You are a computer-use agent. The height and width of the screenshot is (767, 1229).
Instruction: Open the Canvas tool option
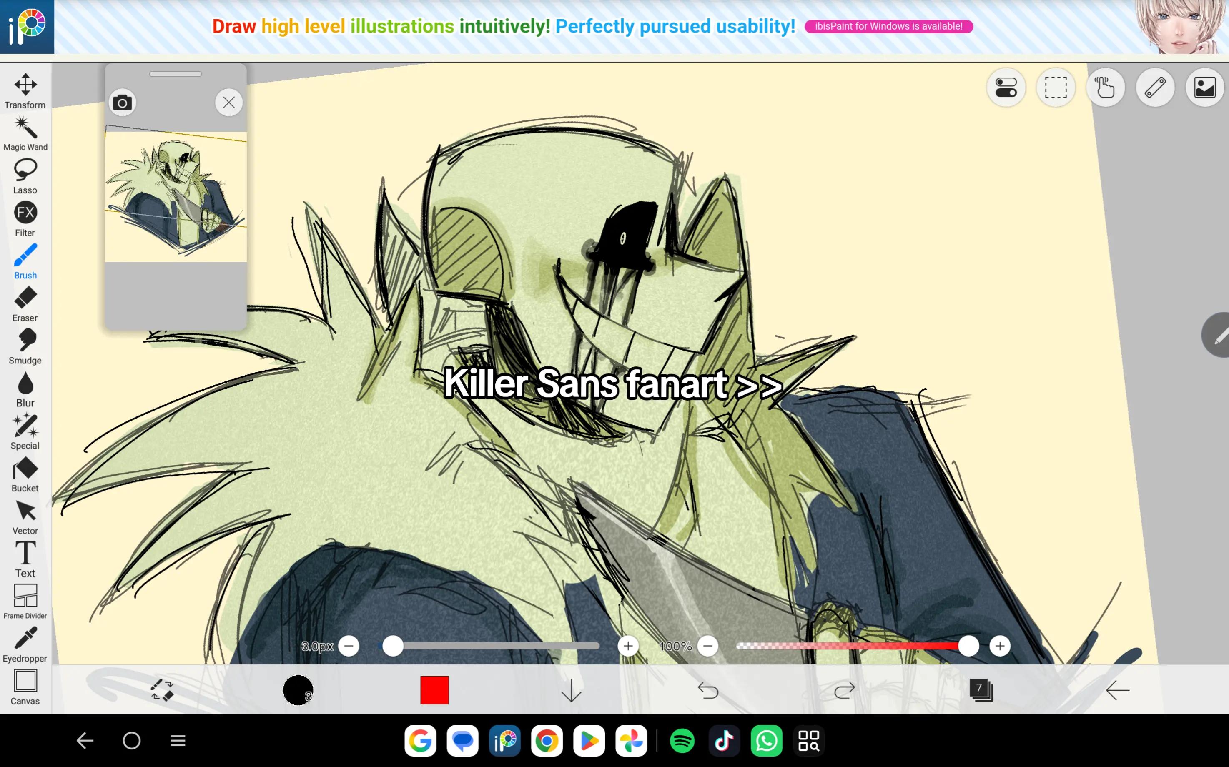tap(25, 687)
